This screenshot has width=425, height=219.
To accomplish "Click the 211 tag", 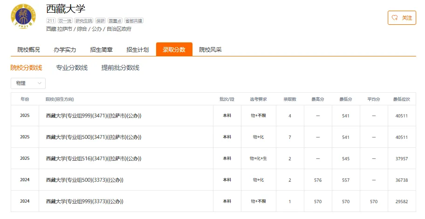I will pyautogui.click(x=51, y=21).
